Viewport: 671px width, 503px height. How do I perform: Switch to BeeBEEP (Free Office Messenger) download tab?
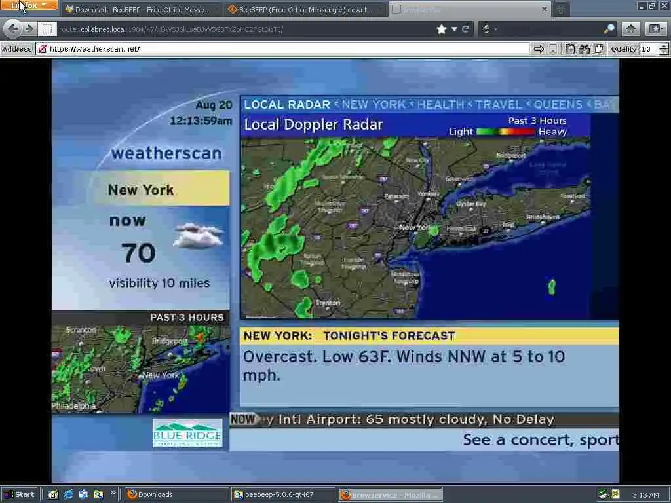(x=305, y=9)
